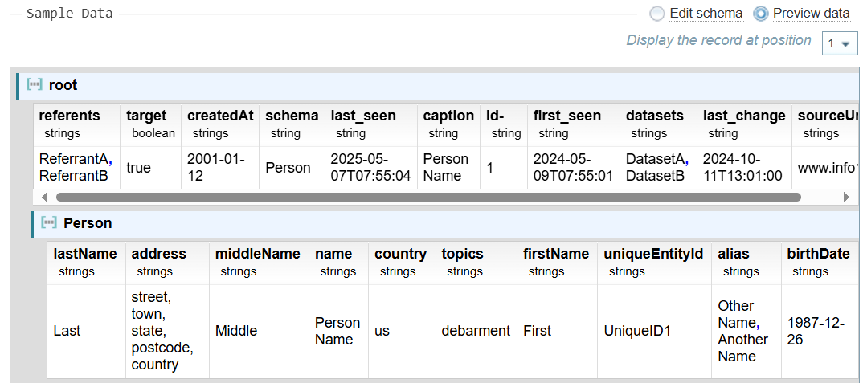Collapse the root section header
Viewport: 863px width, 383px height.
pos(63,85)
